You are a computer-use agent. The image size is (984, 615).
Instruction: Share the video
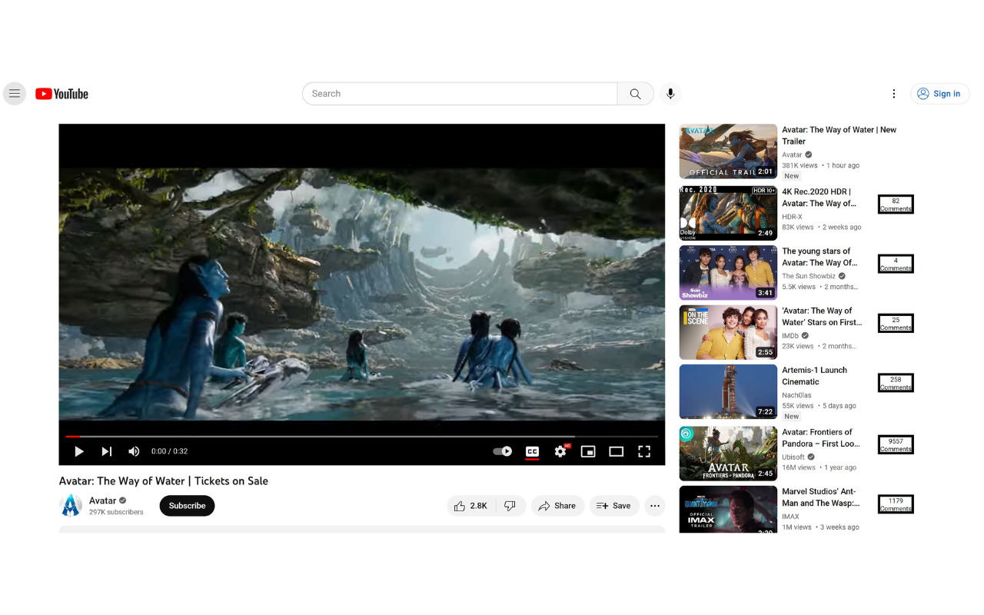[557, 506]
